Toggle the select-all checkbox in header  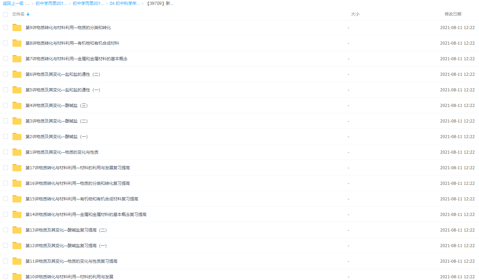click(6, 14)
